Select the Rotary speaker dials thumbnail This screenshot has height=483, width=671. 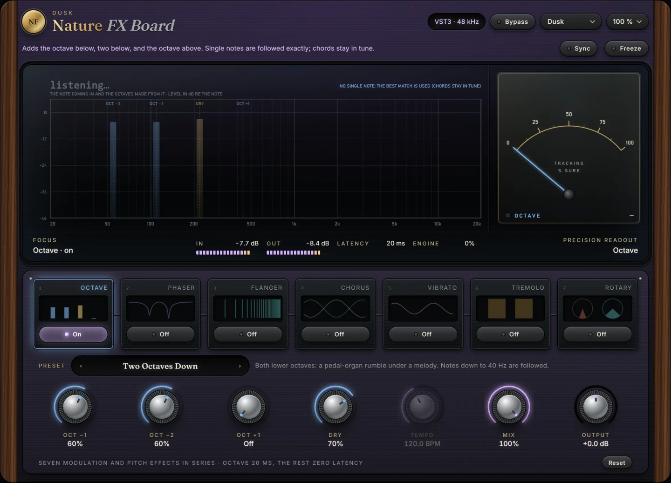tap(597, 309)
